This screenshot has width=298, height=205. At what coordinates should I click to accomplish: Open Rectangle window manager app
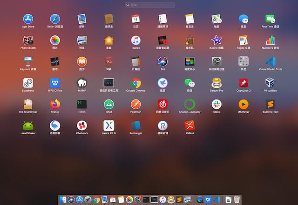135,126
